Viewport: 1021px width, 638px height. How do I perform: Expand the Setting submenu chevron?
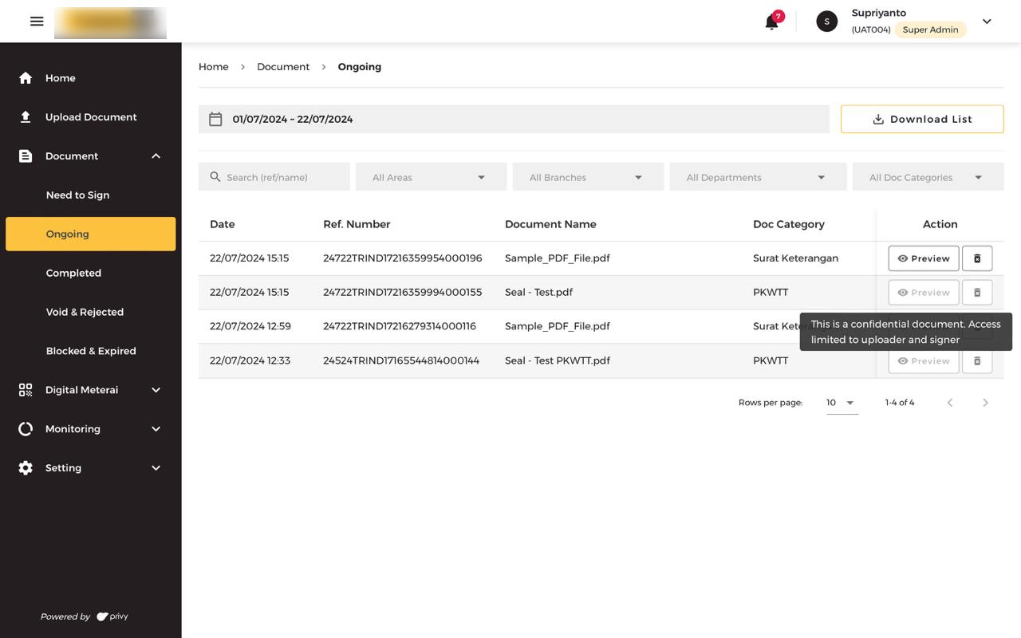point(156,468)
